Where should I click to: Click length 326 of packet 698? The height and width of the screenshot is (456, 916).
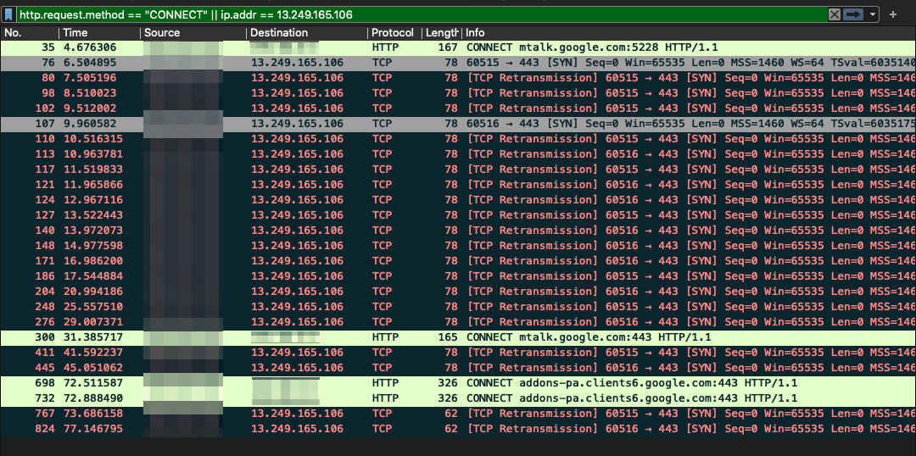[x=448, y=382]
